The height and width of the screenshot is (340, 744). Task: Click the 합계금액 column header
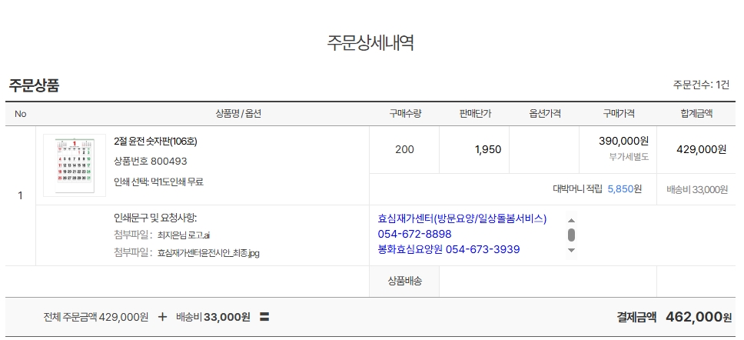point(696,114)
